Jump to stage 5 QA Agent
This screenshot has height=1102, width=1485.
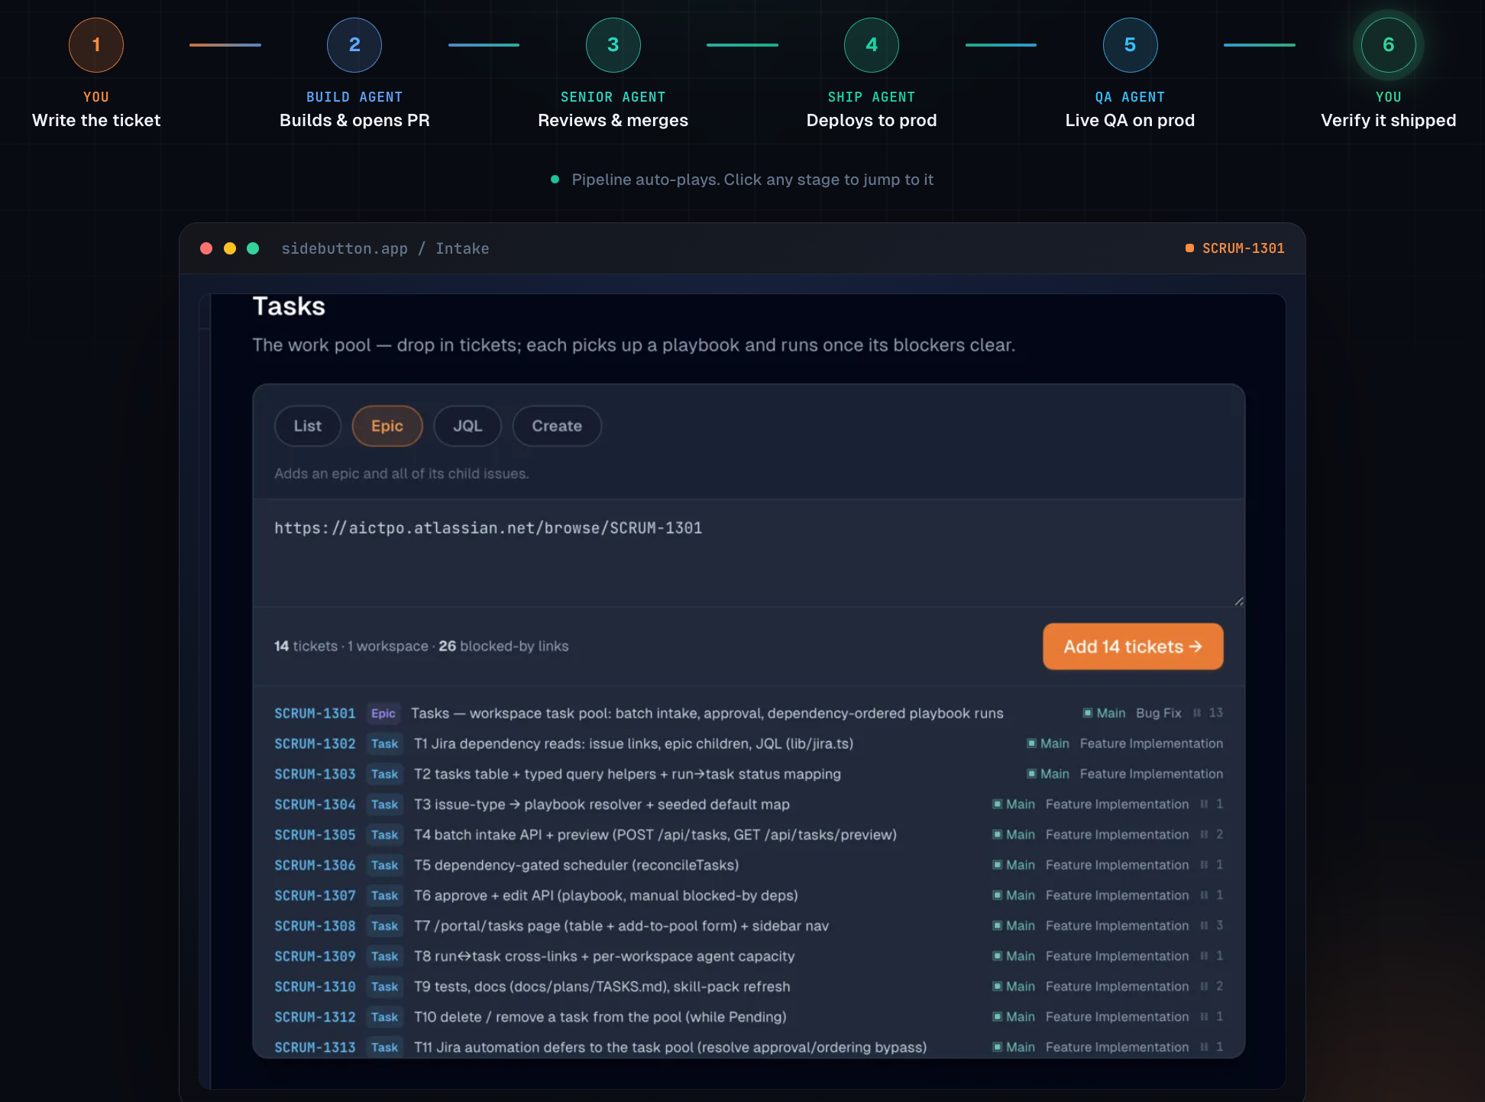point(1131,45)
